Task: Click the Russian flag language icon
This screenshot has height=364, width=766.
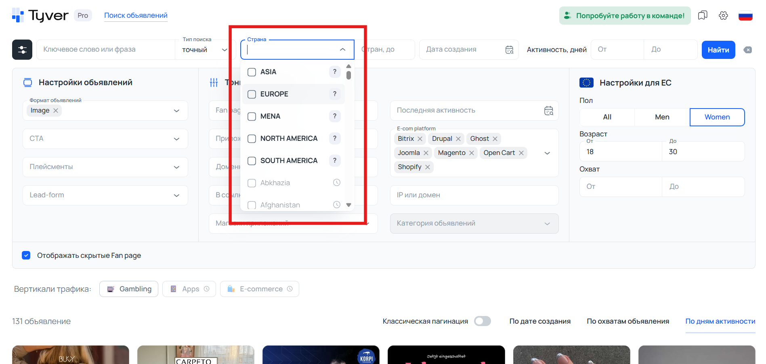Action: pos(745,16)
